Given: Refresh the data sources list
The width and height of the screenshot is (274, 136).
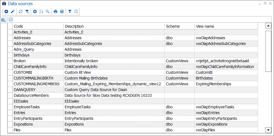Looking at the screenshot, I should tap(21, 12).
